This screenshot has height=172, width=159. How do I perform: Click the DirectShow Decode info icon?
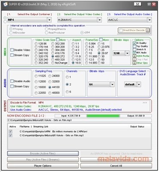pos(147,30)
